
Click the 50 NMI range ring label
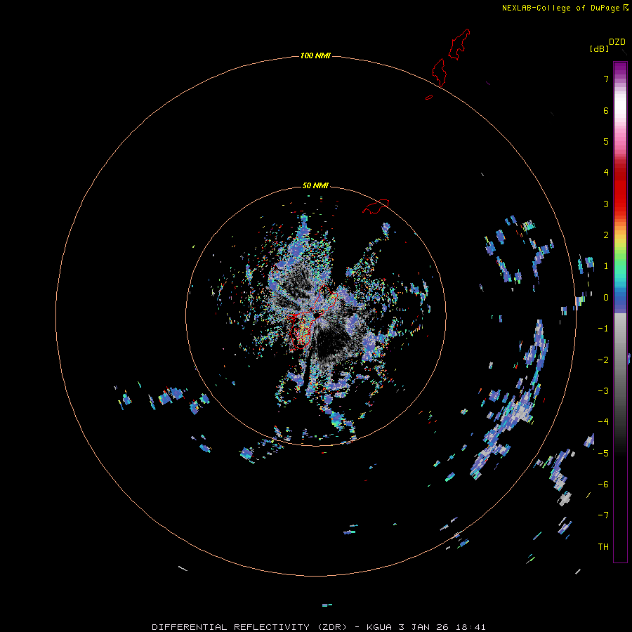click(x=315, y=185)
